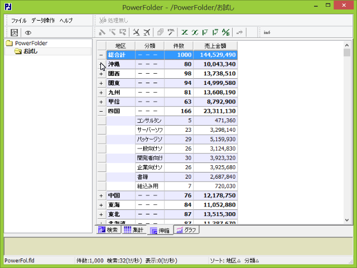
Task: Click the inf toolbar button
Action: pyautogui.click(x=267, y=32)
